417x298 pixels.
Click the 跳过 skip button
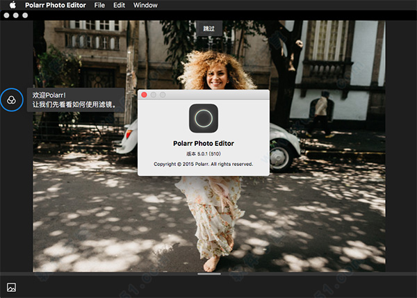(x=209, y=28)
